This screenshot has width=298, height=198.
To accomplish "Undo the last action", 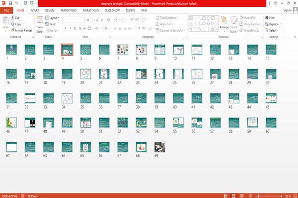I will pyautogui.click(x=17, y=3).
